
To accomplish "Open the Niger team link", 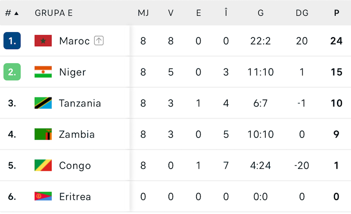I will (72, 72).
